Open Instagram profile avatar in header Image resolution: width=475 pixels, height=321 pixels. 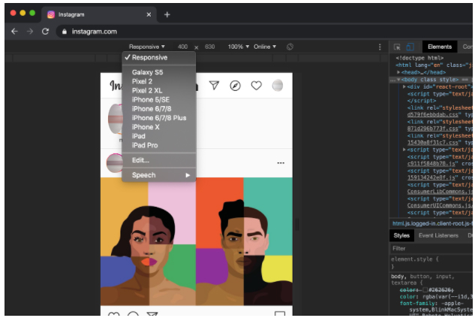(278, 86)
